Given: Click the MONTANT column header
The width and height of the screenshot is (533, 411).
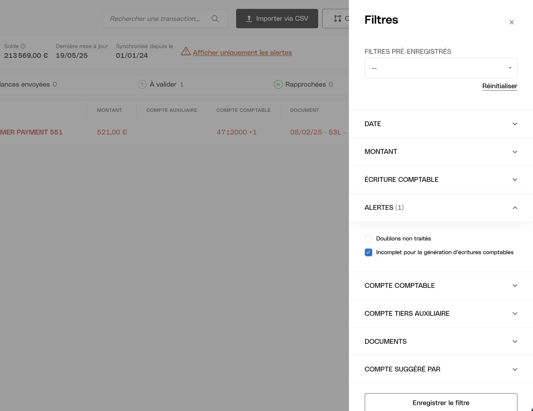Looking at the screenshot, I should point(109,110).
